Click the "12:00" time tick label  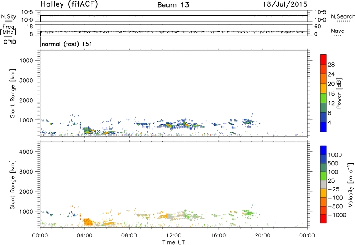coord(174,236)
